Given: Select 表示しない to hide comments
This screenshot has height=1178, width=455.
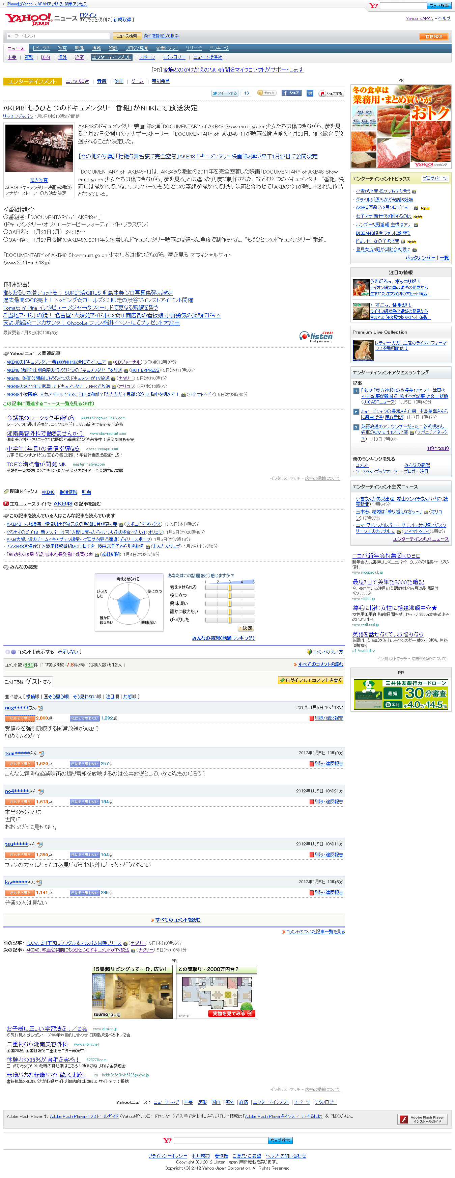Looking at the screenshot, I should pos(68,652).
